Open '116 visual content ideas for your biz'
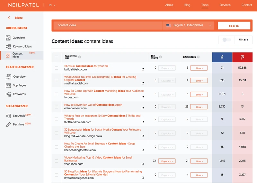Image resolution: width=257 pixels, height=183 pixels. pos(86,66)
